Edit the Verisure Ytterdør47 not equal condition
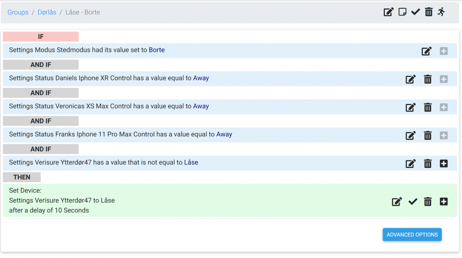Screen dimensions: 462x258 [x=410, y=163]
